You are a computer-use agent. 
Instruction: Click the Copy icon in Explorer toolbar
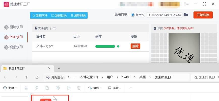37,88
